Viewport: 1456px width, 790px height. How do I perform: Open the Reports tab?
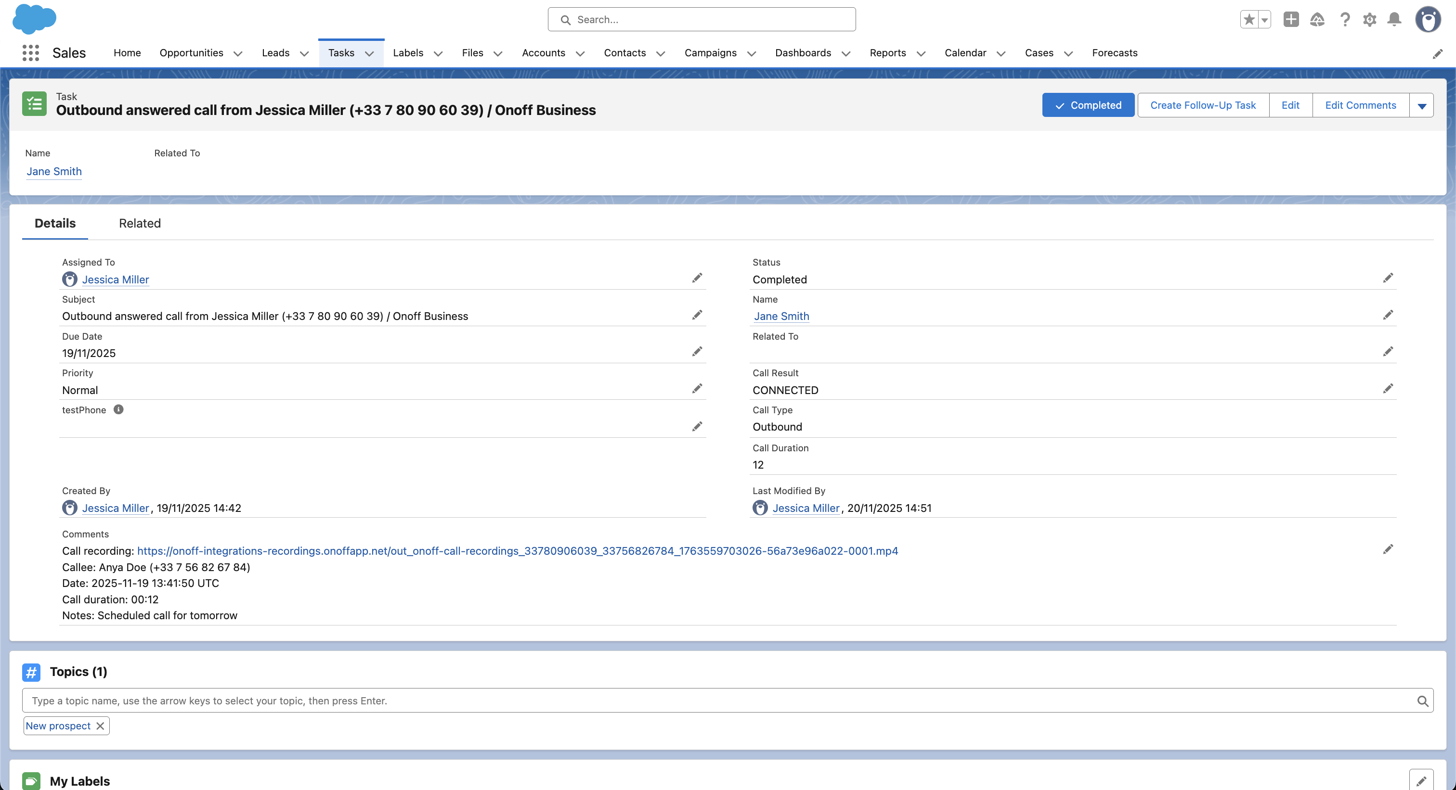point(888,52)
